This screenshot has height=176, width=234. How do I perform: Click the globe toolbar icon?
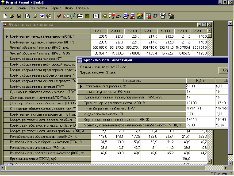(x=49, y=16)
